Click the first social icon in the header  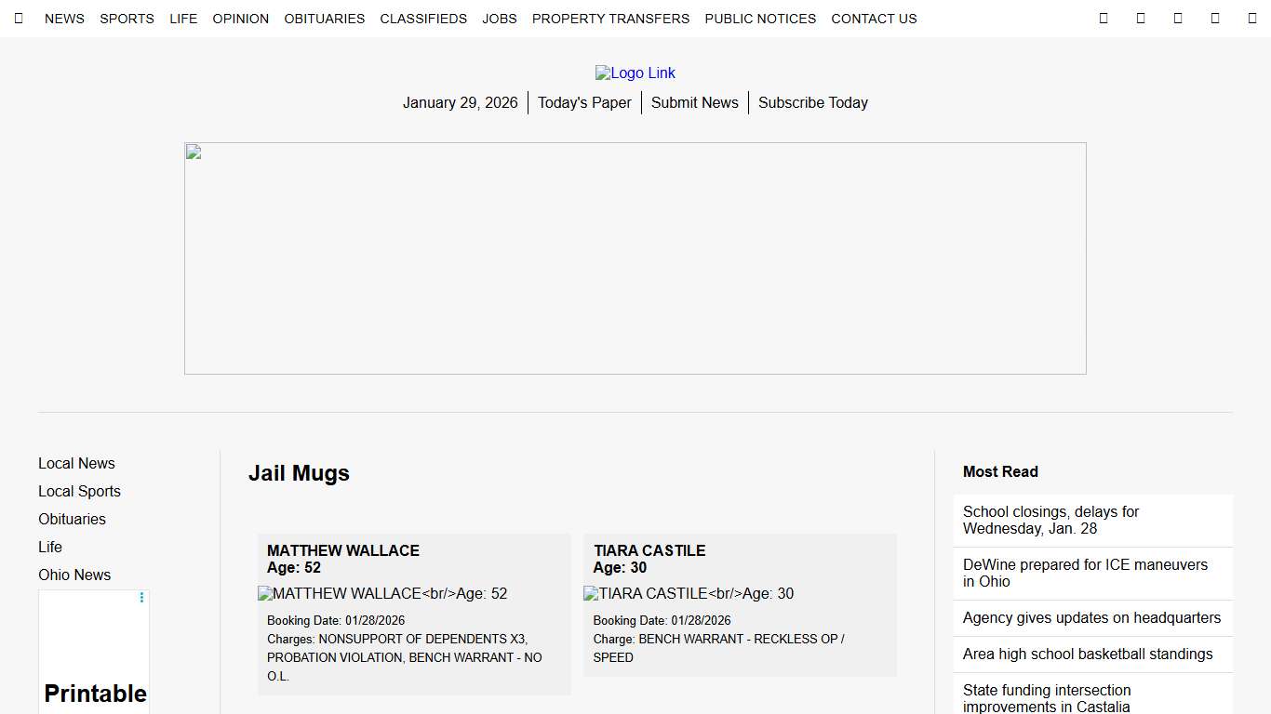pos(1104,18)
